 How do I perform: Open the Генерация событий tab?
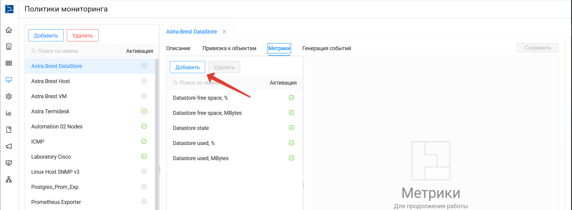(x=326, y=48)
